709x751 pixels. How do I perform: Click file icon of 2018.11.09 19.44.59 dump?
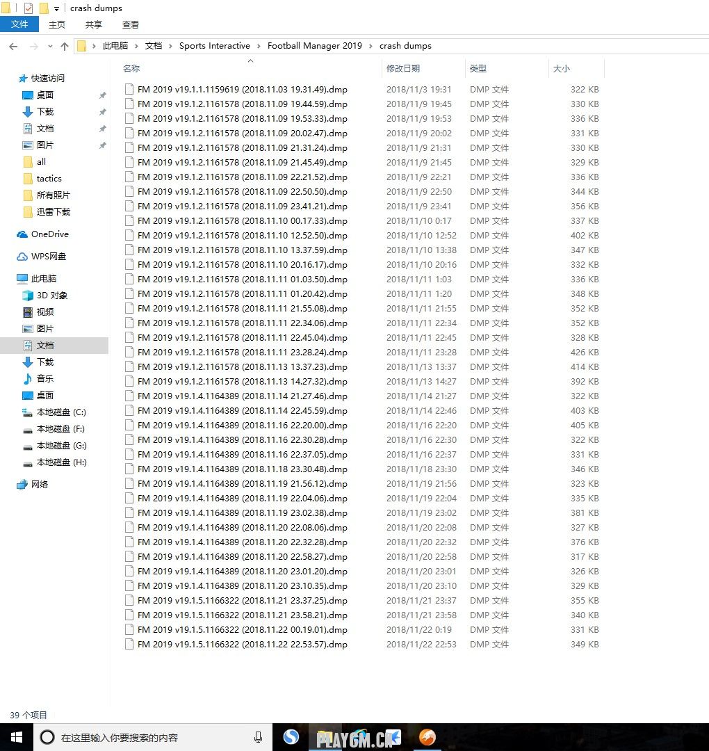(x=129, y=104)
